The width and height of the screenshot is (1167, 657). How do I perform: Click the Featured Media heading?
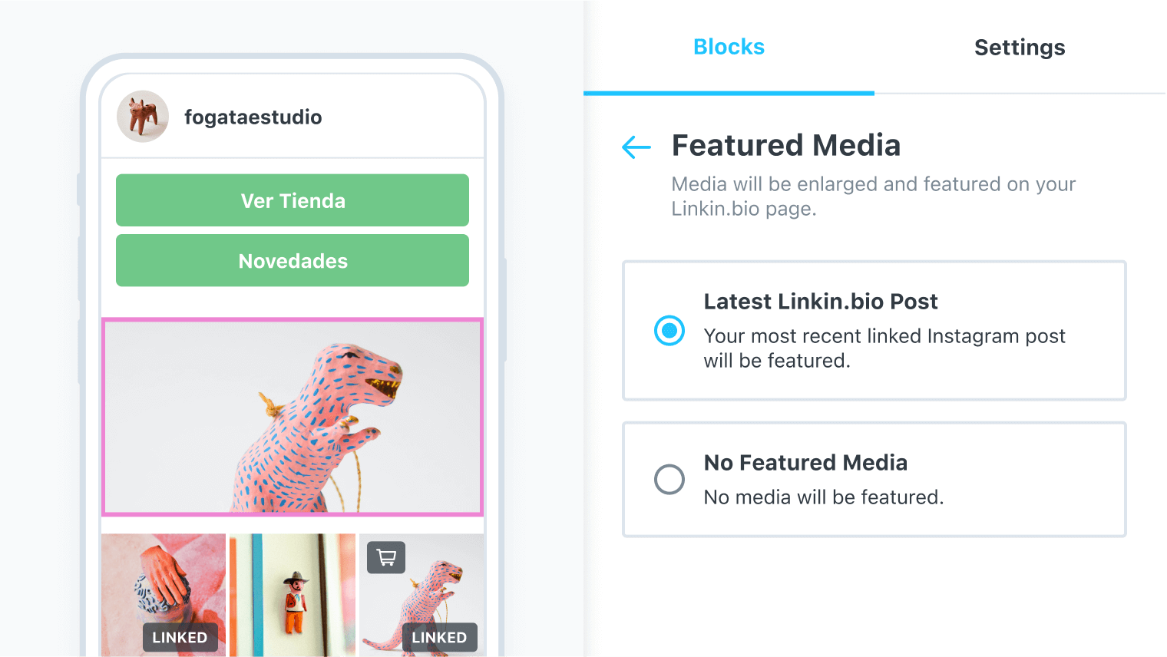[786, 145]
